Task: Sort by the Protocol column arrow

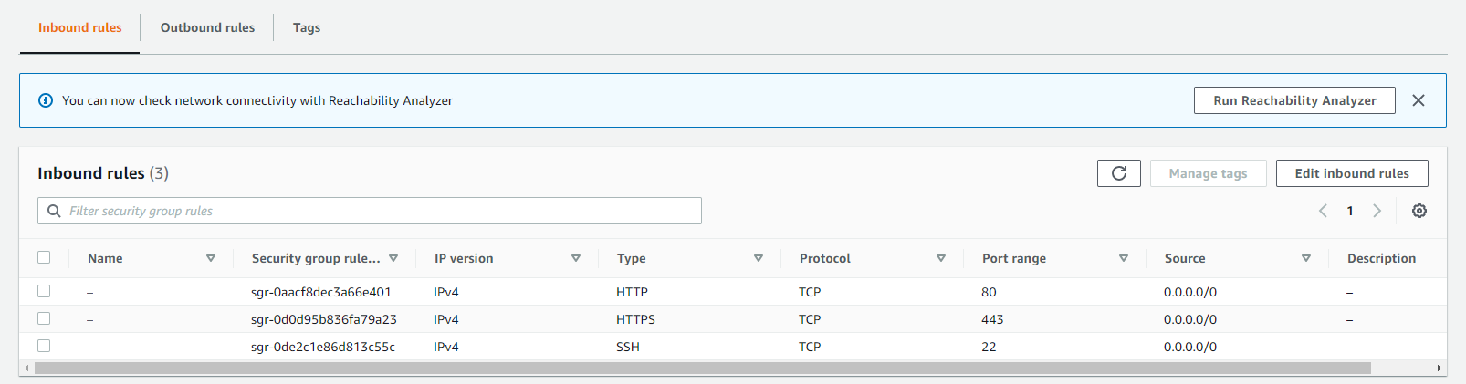Action: pos(941,258)
